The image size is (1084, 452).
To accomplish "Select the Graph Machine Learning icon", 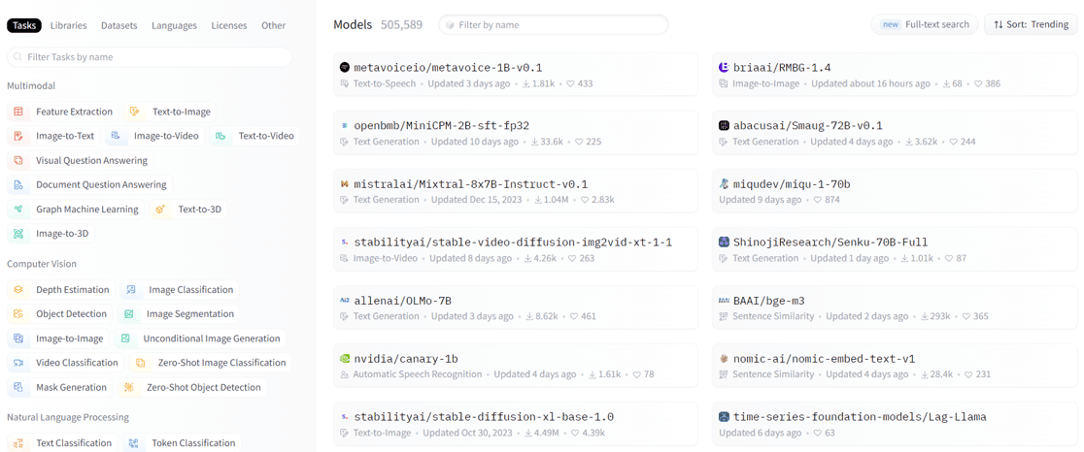I will click(18, 210).
